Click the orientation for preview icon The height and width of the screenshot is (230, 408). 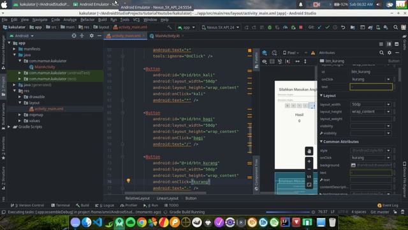275,52
